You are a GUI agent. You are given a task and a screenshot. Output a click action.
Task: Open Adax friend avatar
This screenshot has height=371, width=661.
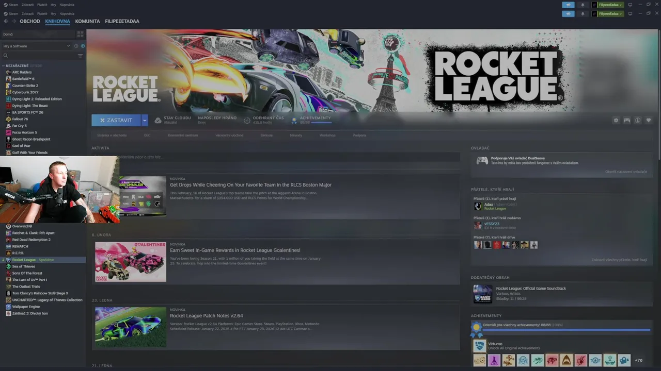coord(478,206)
